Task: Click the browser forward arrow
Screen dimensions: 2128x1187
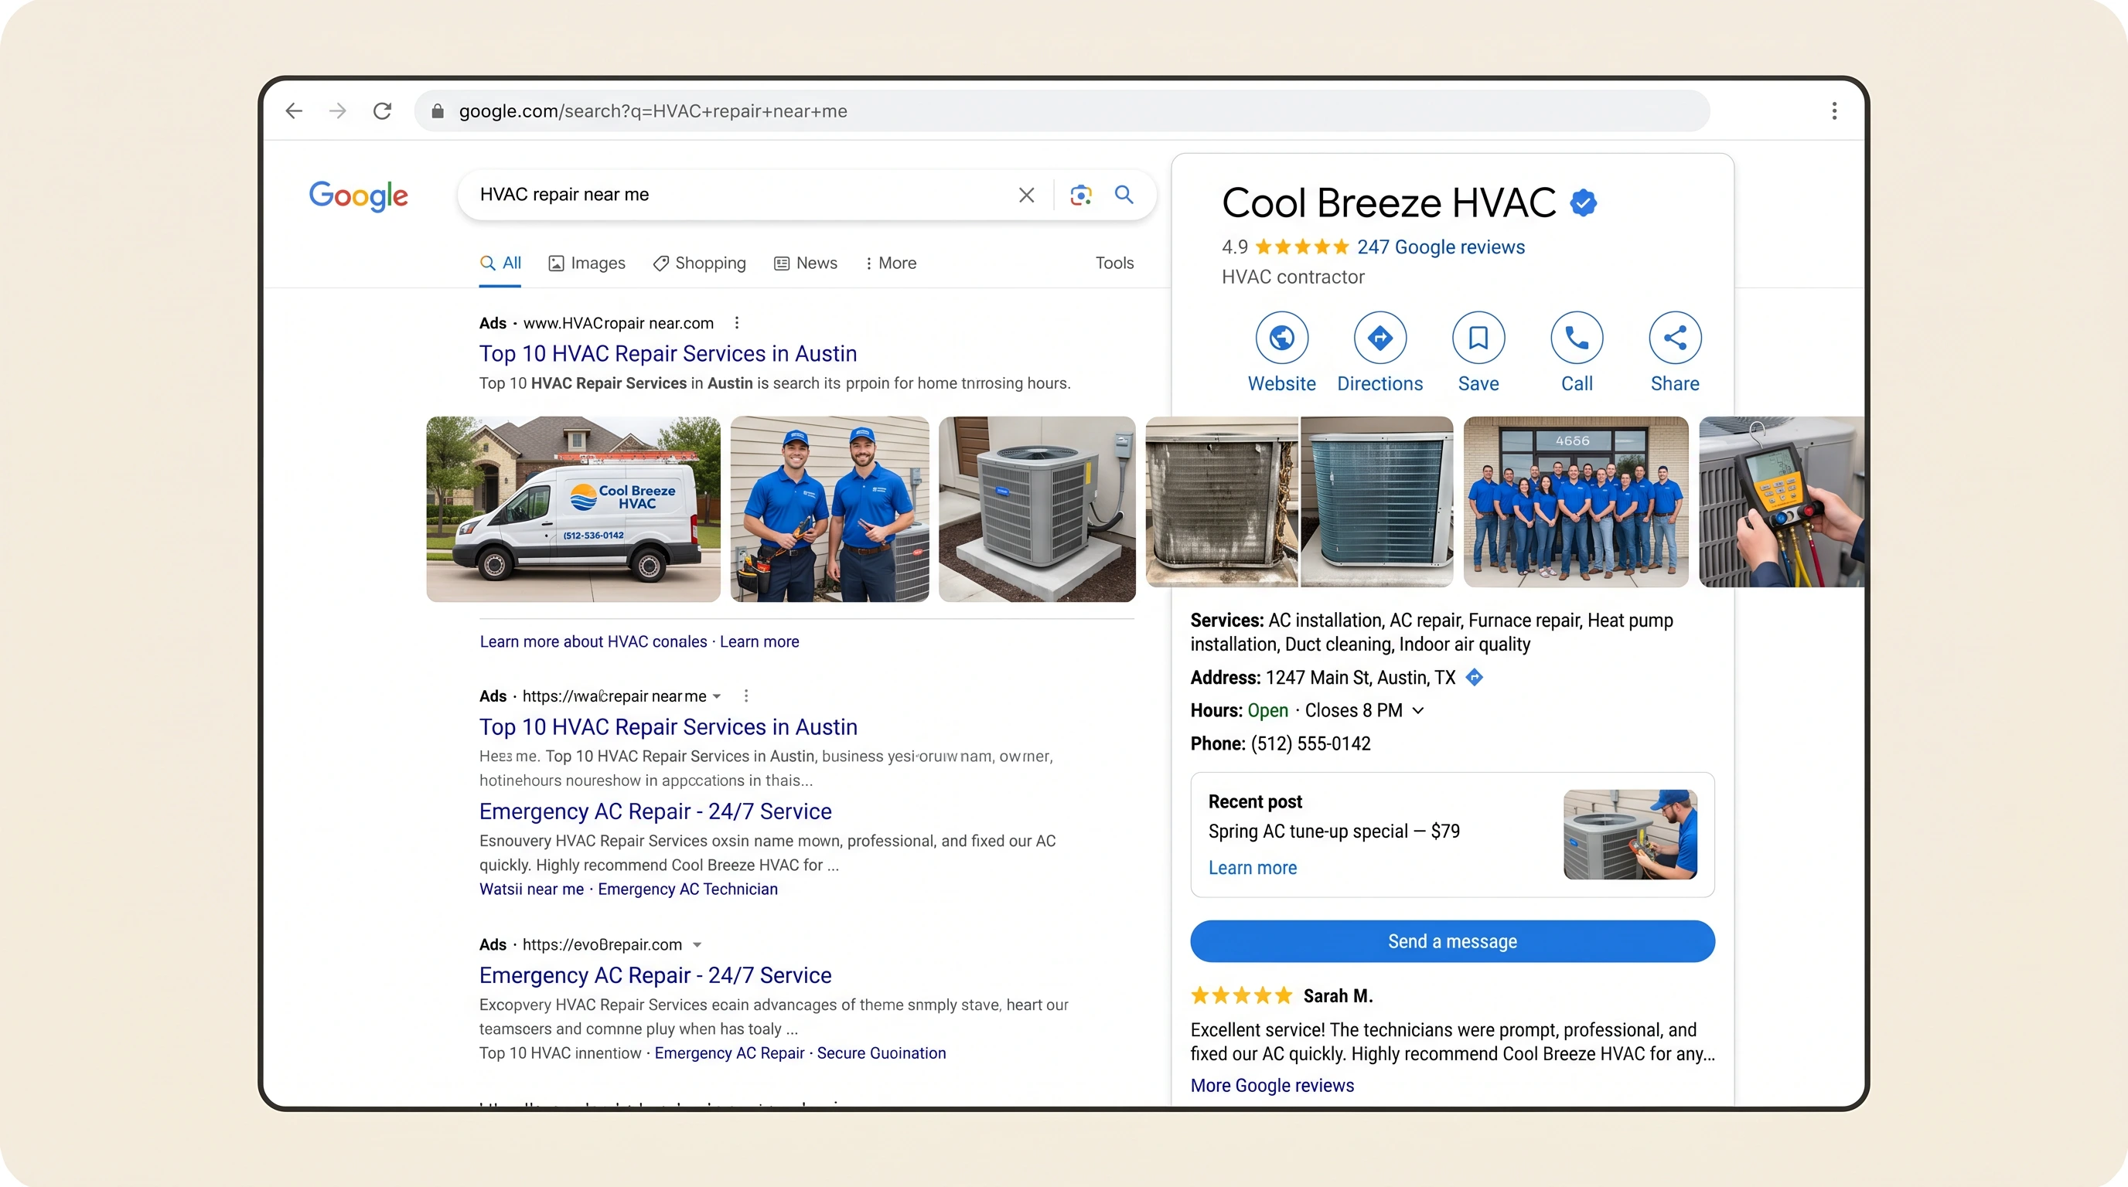Action: tap(338, 111)
